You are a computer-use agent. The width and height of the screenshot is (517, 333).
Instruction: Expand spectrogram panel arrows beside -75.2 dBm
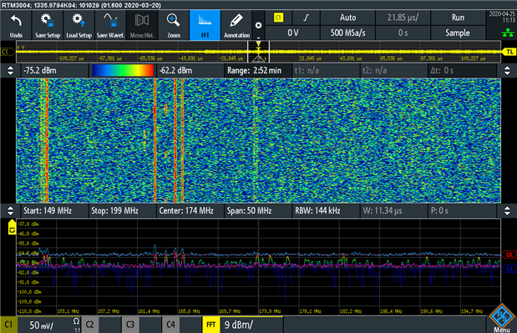(x=10, y=70)
